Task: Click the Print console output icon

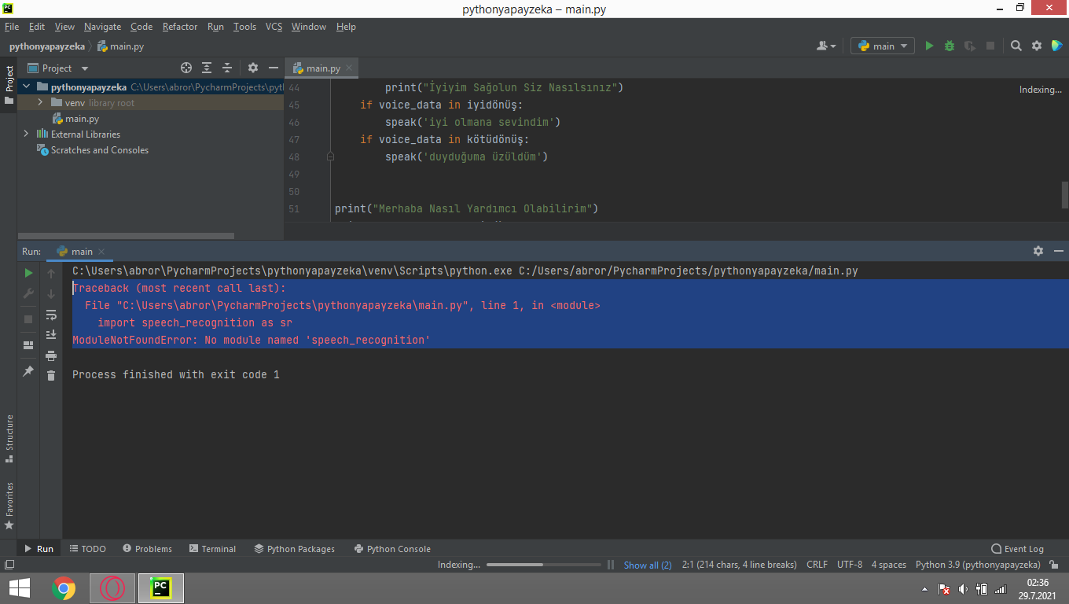Action: tap(51, 355)
